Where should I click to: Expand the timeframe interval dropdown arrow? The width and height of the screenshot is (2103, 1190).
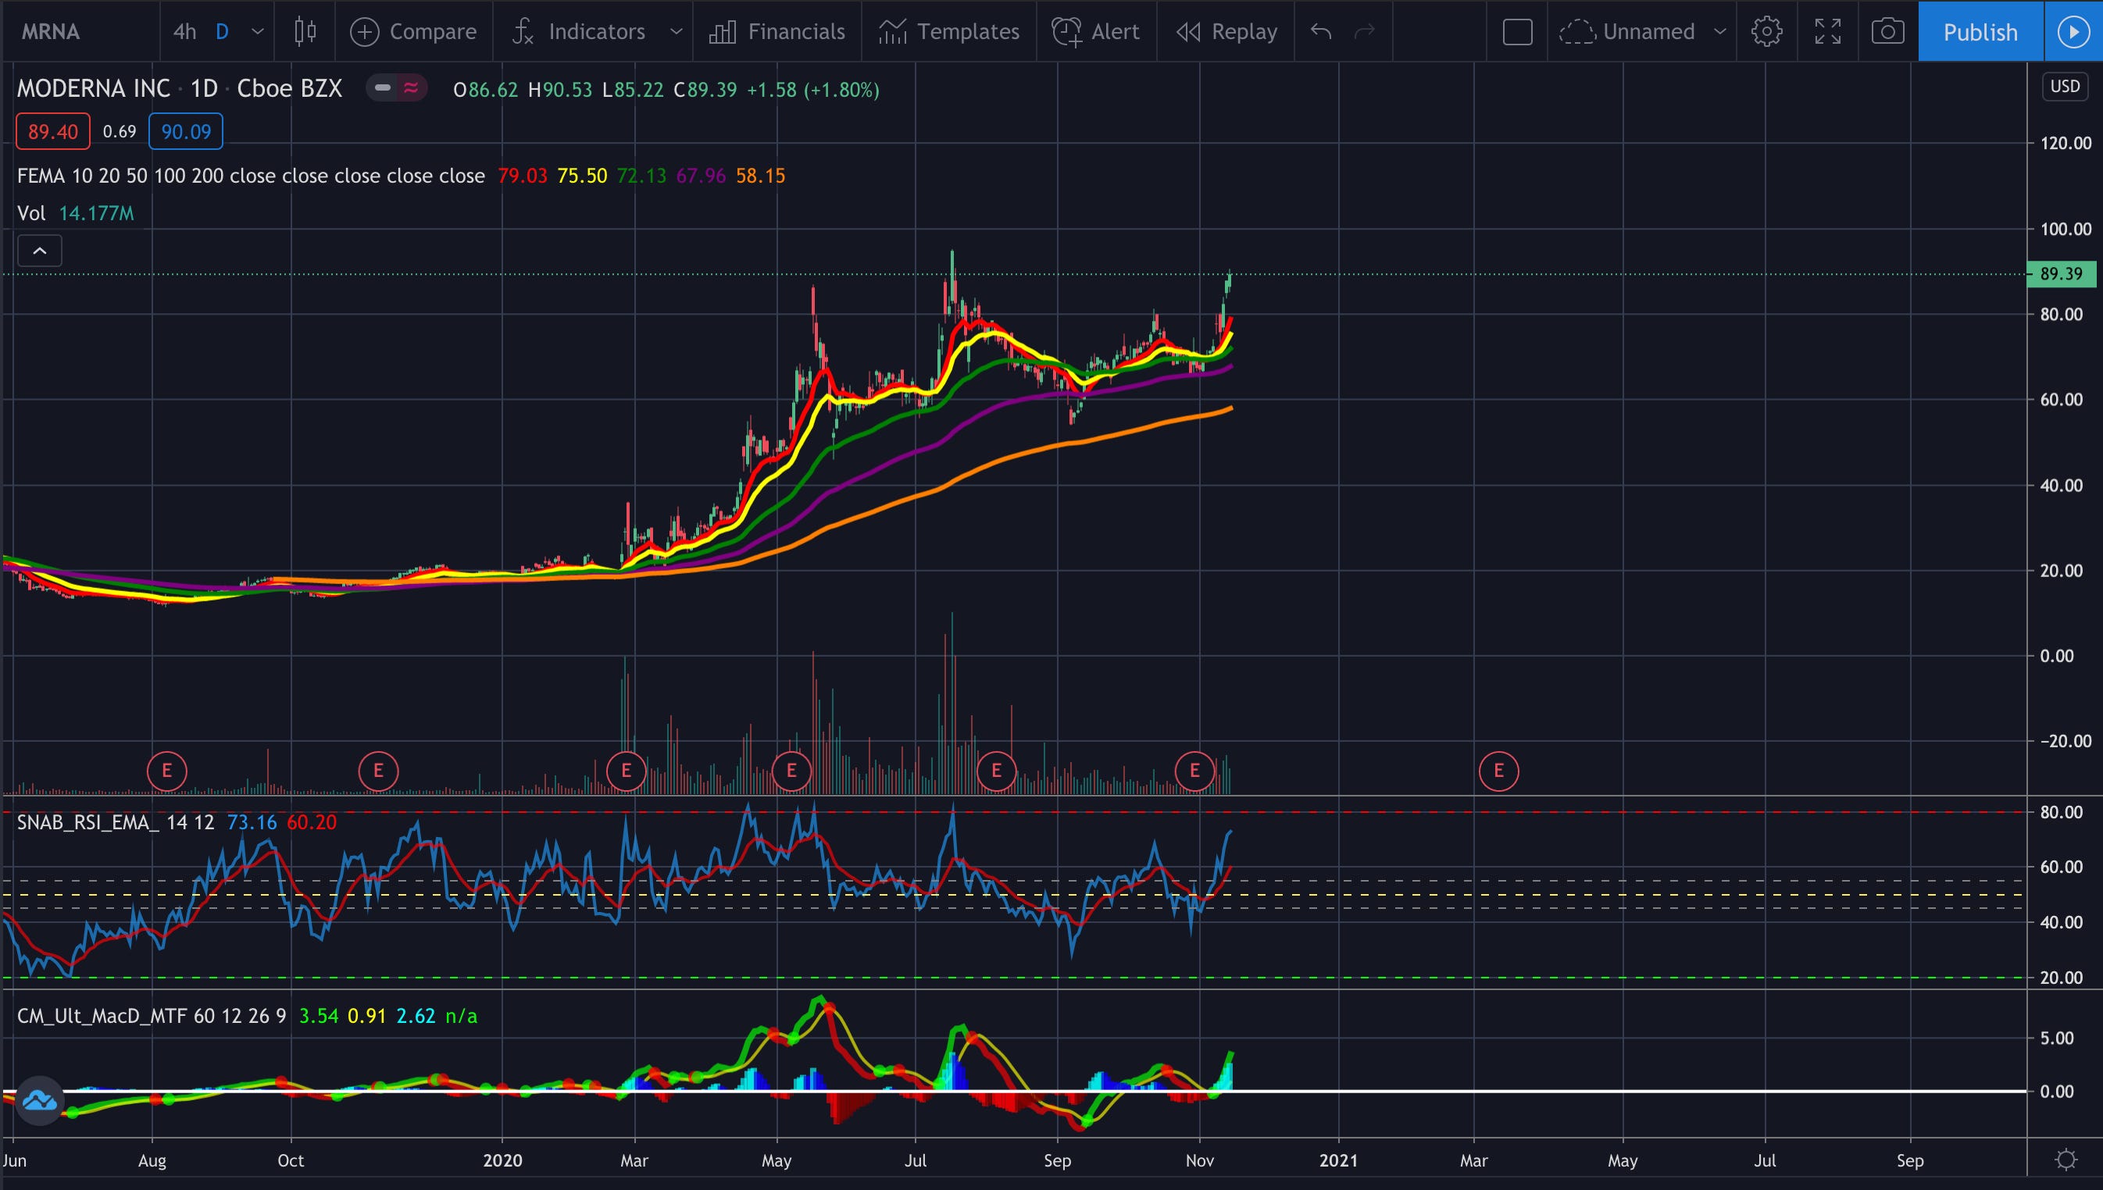click(258, 32)
